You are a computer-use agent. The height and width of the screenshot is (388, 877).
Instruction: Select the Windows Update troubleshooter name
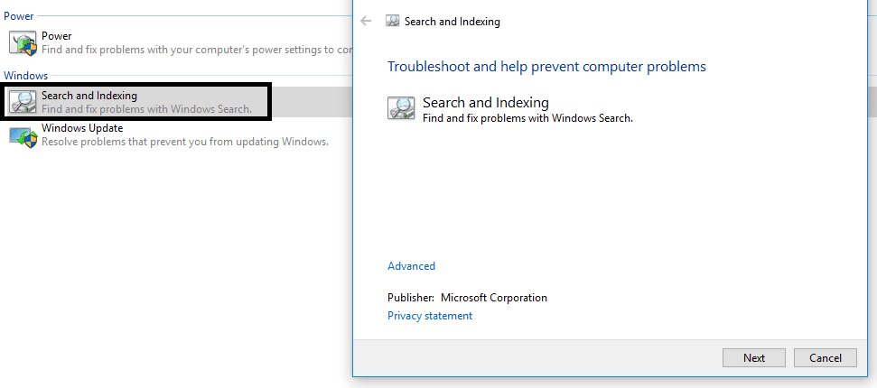[x=82, y=128]
